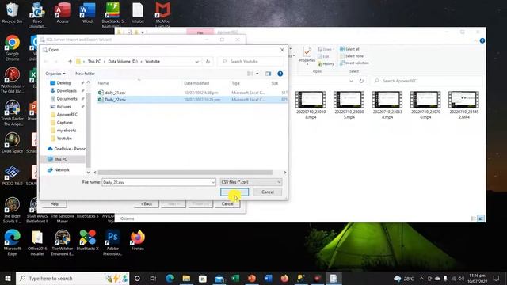Viewport: 507px width, 285px height.
Task: Open Microsoft Edge from the taskbar
Action: pyautogui.click(x=170, y=278)
